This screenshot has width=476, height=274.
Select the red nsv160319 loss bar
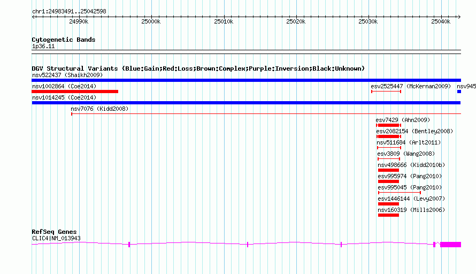click(389, 215)
